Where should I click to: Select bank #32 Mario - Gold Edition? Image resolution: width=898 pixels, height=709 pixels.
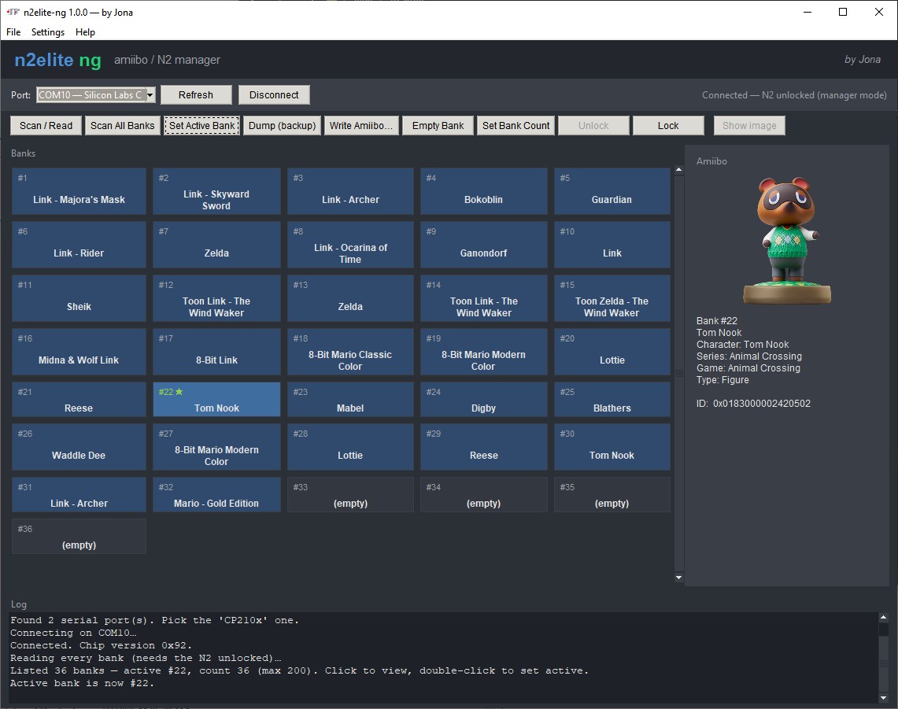pyautogui.click(x=216, y=495)
